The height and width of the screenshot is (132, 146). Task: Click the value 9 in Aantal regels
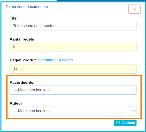(x=14, y=47)
